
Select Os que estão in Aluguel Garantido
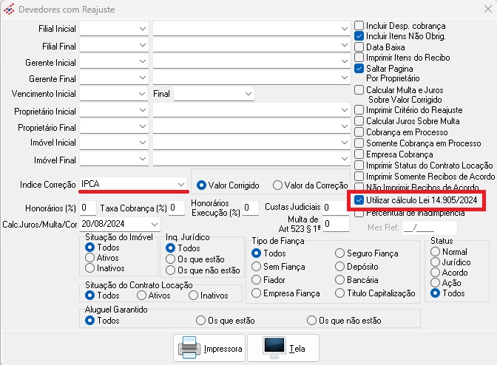[200, 321]
